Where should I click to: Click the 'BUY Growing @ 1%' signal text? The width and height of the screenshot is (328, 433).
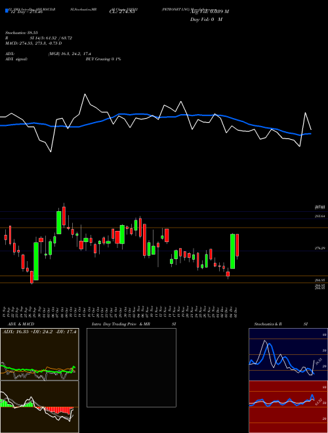click(103, 59)
